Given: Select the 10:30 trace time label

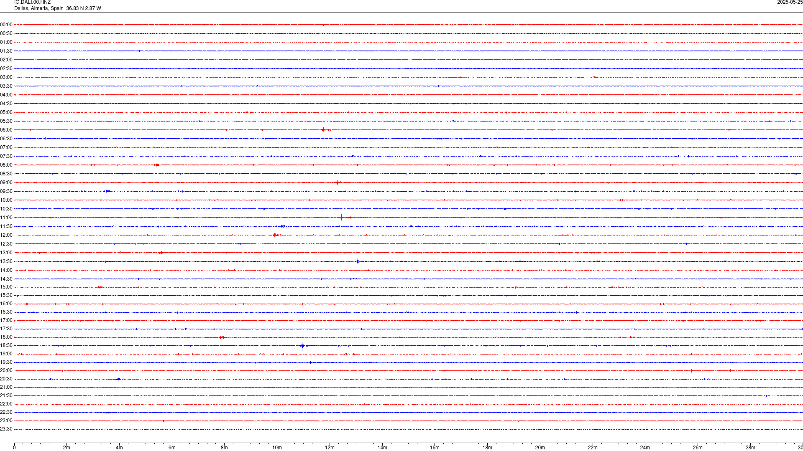Looking at the screenshot, I should (x=6, y=209).
